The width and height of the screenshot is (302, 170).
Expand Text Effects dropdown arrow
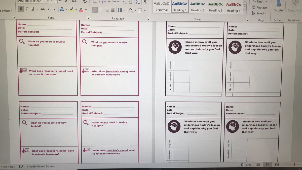pyautogui.click(x=66, y=10)
